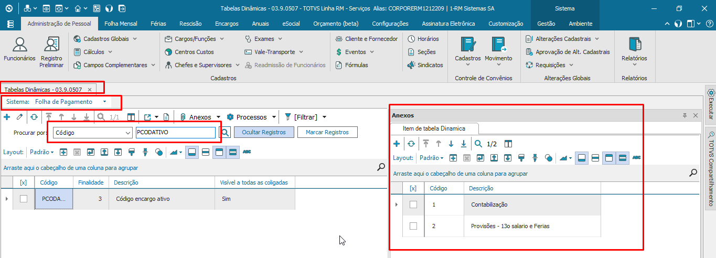Check the Provisões - 13o salario row checkbox
Viewport: 716px width, 258px height.
[413, 226]
